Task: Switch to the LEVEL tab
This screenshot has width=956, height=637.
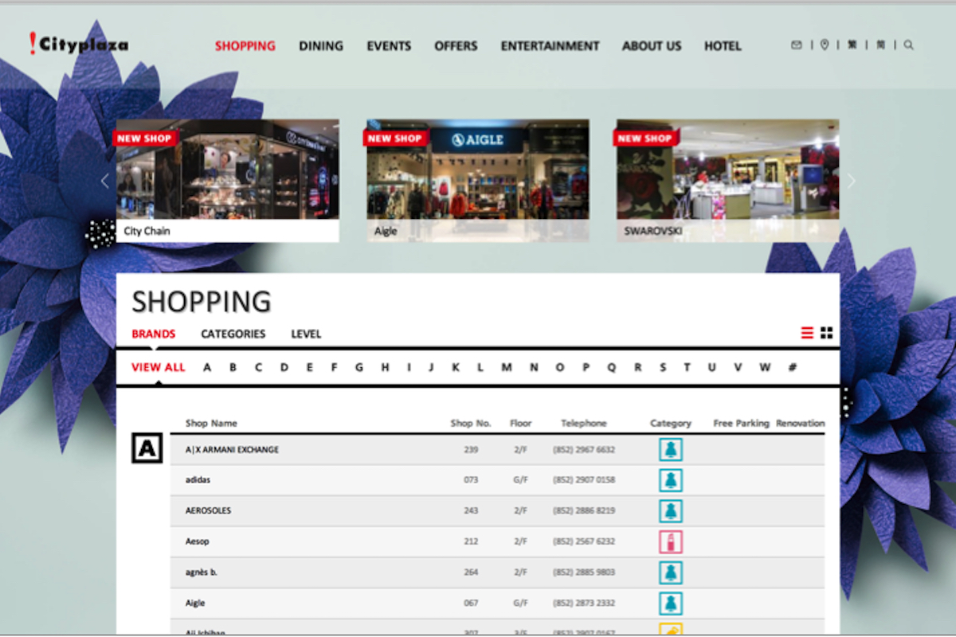Action: click(x=306, y=334)
